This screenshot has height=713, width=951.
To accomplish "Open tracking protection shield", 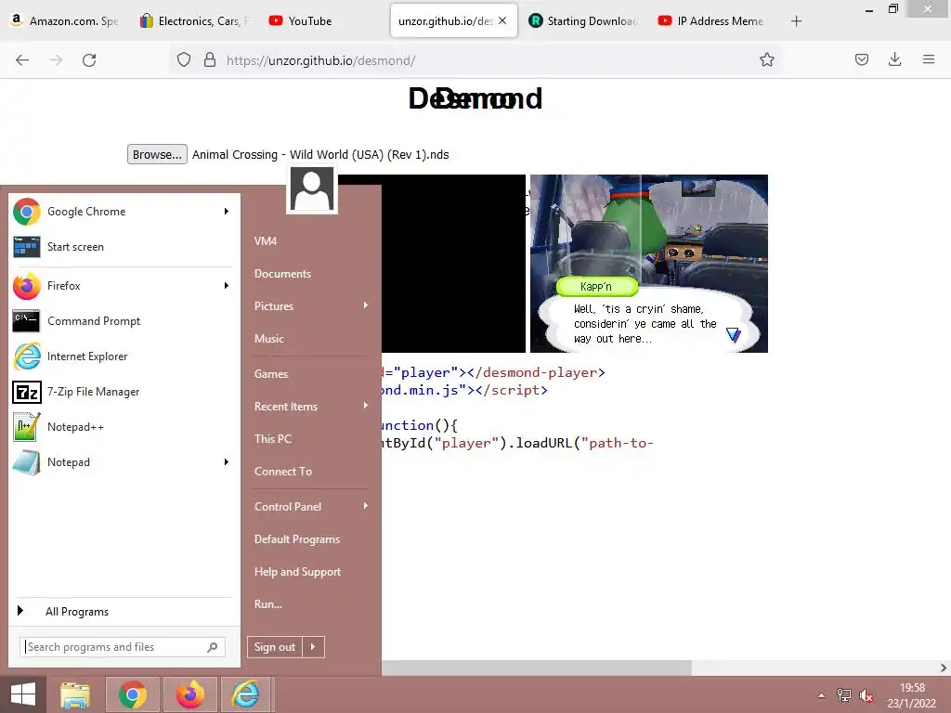I will point(184,60).
